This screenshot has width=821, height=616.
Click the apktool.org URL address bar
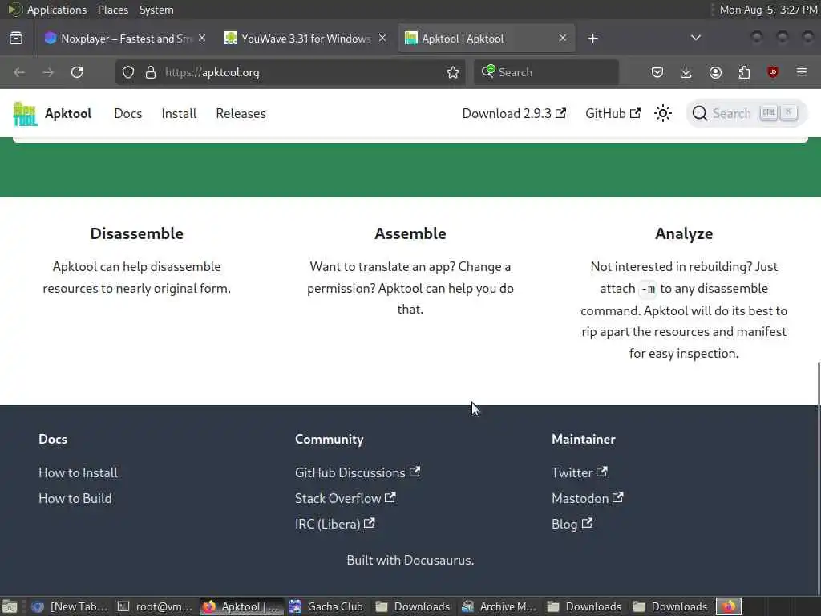290,72
